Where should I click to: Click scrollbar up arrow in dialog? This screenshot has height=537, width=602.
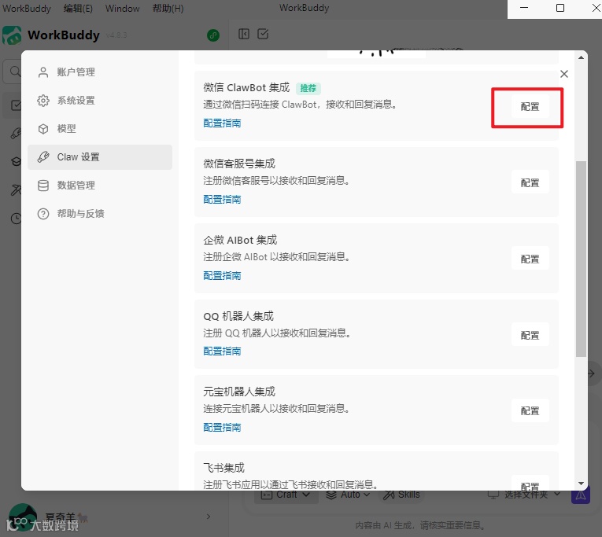[581, 57]
